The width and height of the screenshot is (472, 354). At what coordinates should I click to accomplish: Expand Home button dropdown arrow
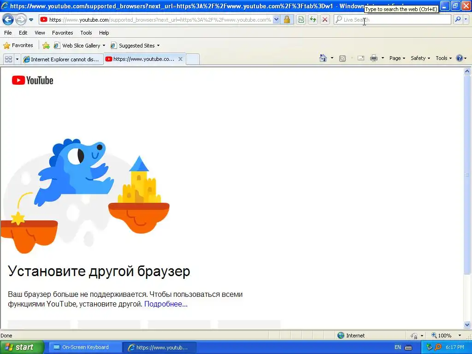point(332,58)
